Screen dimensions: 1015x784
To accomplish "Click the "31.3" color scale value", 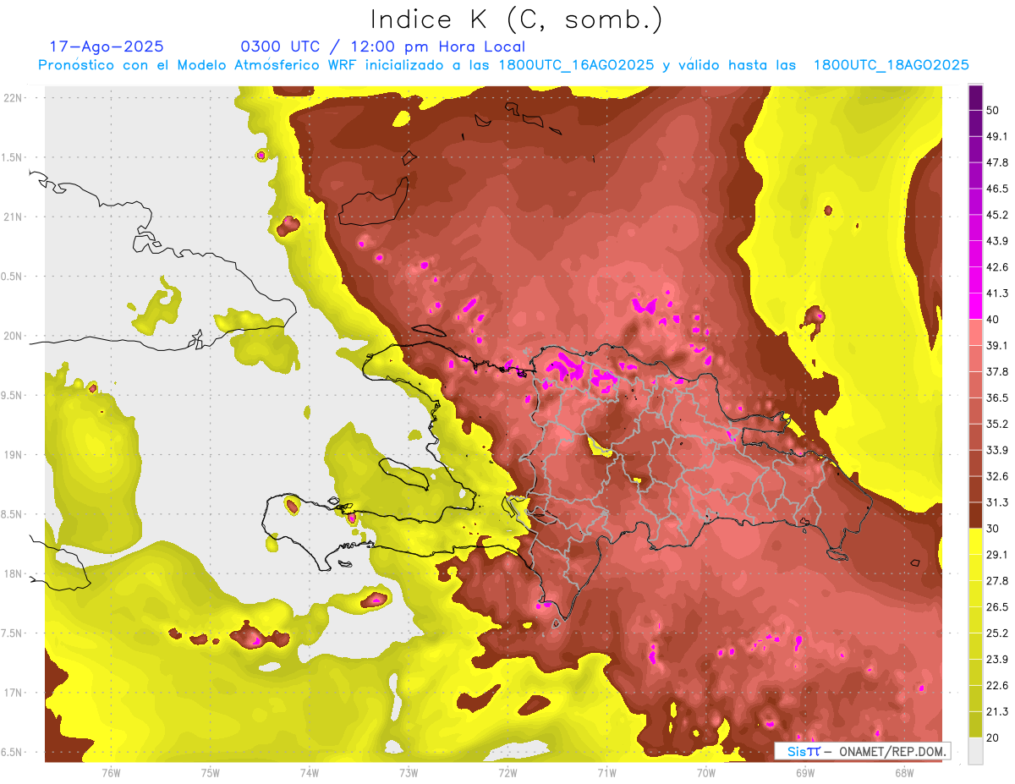I will pyautogui.click(x=997, y=502).
